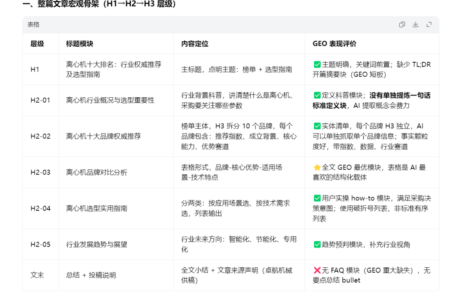
Task: Click the star emoji in H2-03 row
Action: click(317, 167)
